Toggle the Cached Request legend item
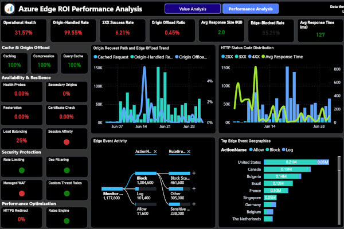344x229 pixels. coord(111,57)
